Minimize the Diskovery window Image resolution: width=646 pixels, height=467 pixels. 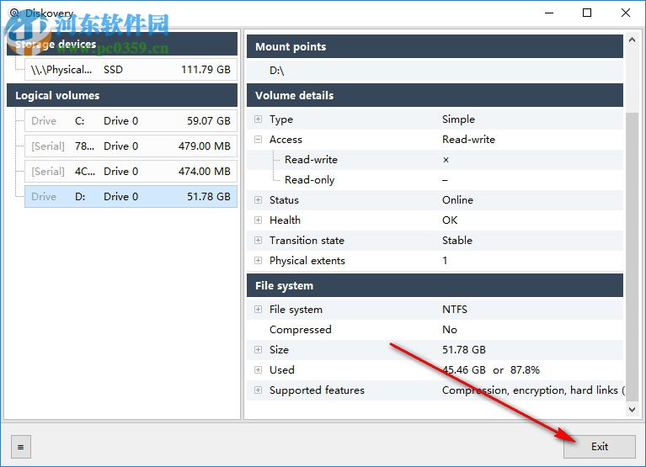coord(549,13)
